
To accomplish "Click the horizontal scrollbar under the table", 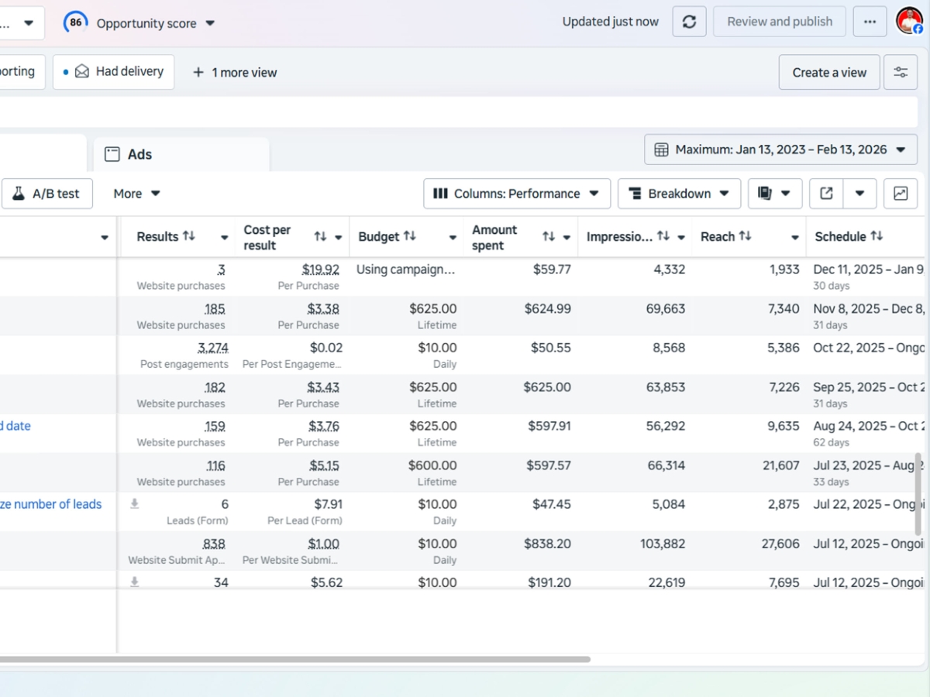I will click(294, 660).
